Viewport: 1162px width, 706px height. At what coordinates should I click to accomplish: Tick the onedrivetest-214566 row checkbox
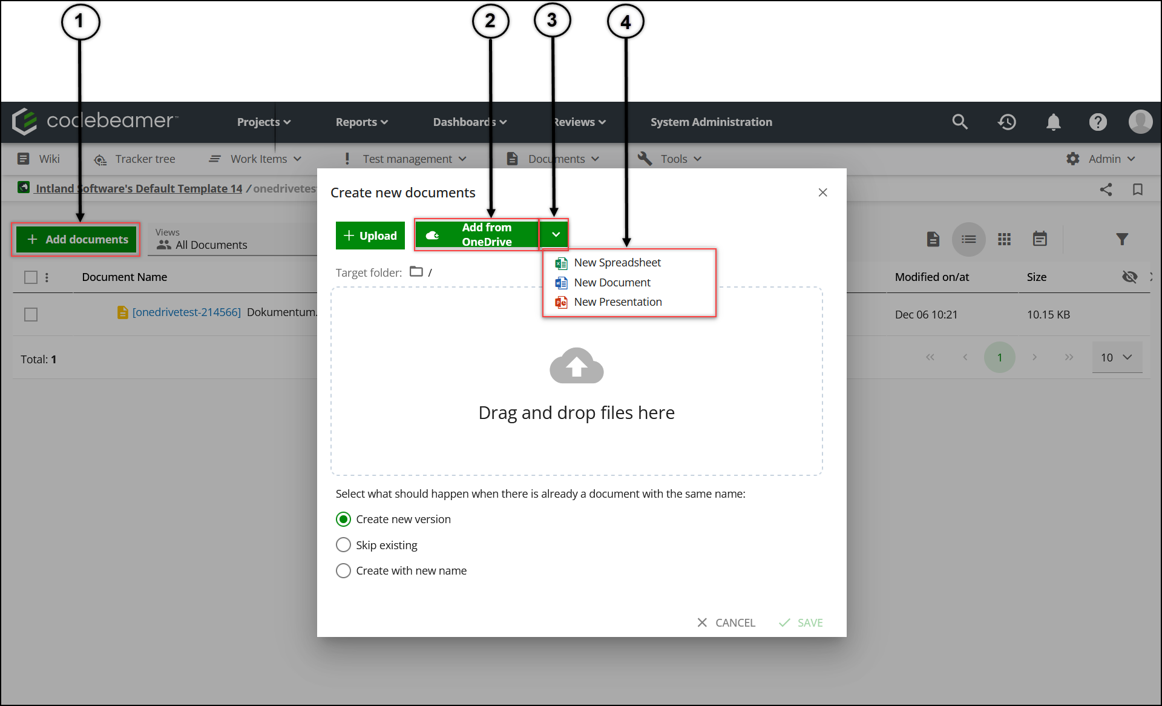31,315
